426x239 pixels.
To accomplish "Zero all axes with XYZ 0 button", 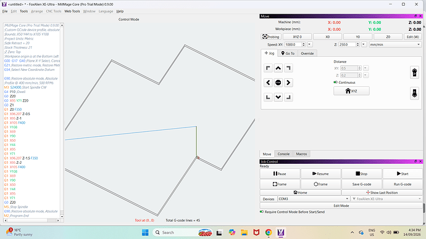I will 297,36.
